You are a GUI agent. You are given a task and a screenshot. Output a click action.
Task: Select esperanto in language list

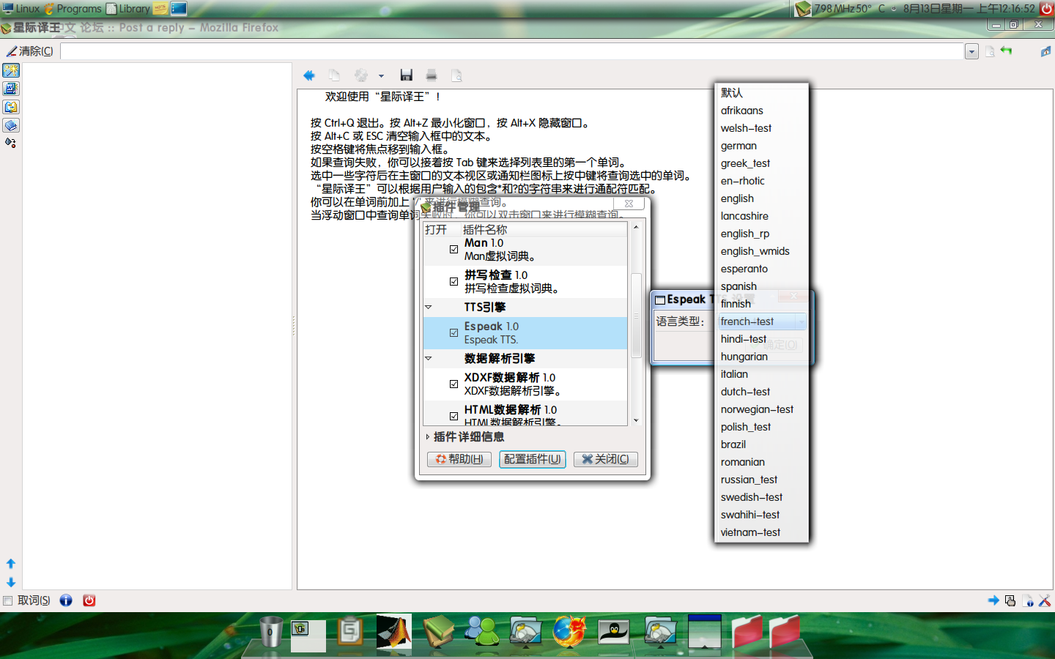[761, 269]
